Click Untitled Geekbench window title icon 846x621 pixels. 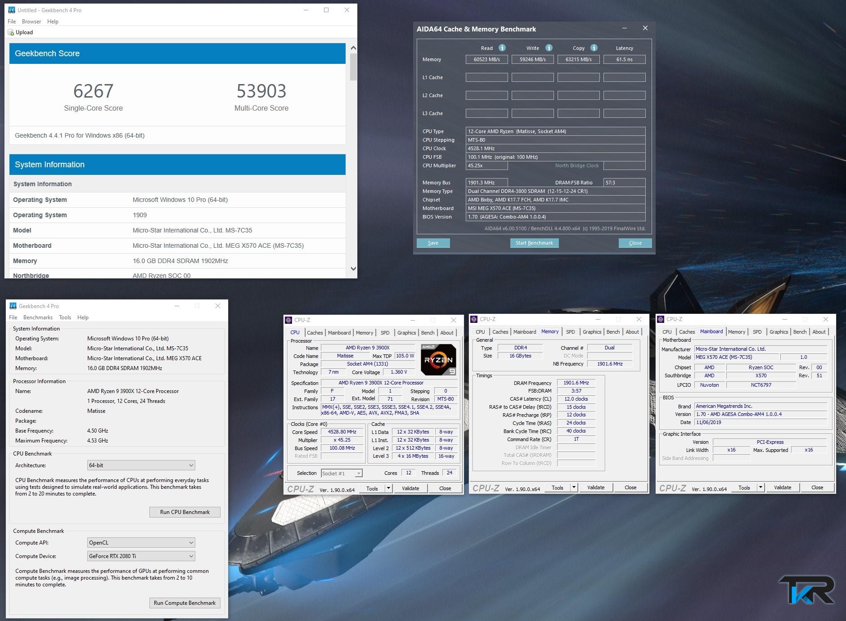click(x=12, y=10)
